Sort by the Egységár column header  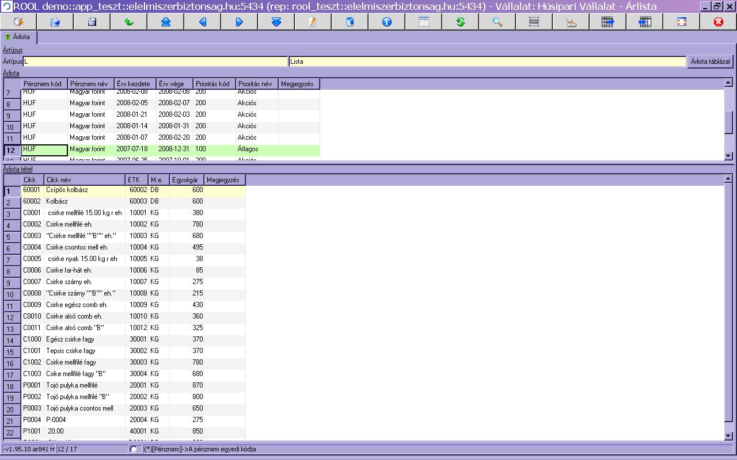tap(187, 180)
